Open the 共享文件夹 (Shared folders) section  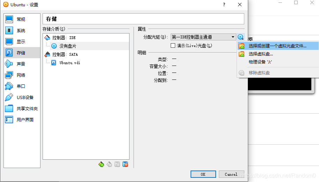click(22, 109)
